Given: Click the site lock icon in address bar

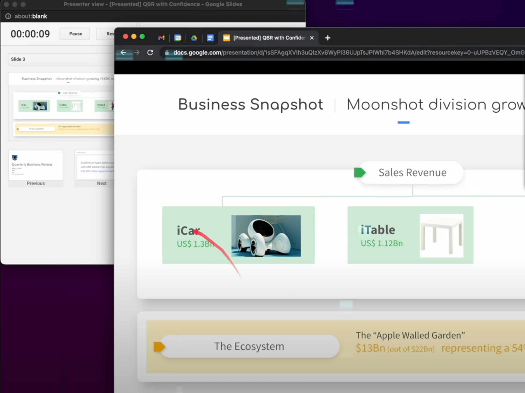Looking at the screenshot, I should tap(167, 53).
